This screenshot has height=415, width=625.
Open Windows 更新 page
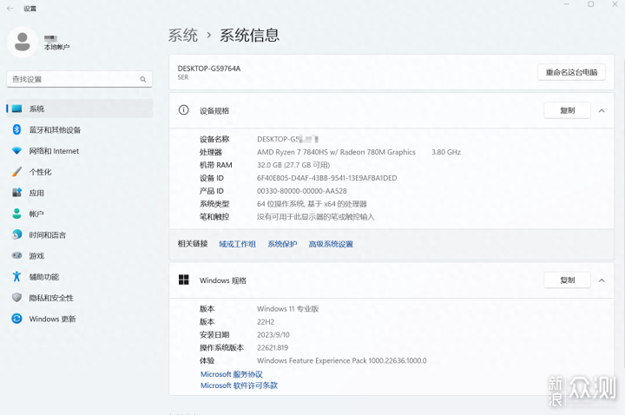tap(79, 319)
